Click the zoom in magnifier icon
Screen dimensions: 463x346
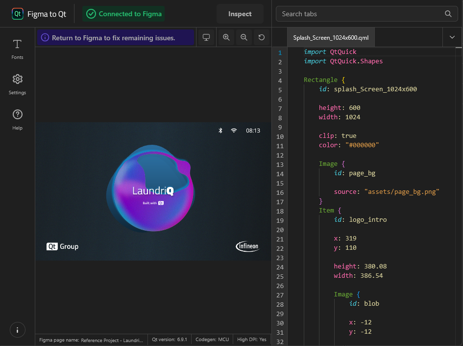226,37
